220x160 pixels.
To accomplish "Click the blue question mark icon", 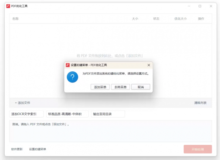I will pyautogui.click(x=72, y=77).
